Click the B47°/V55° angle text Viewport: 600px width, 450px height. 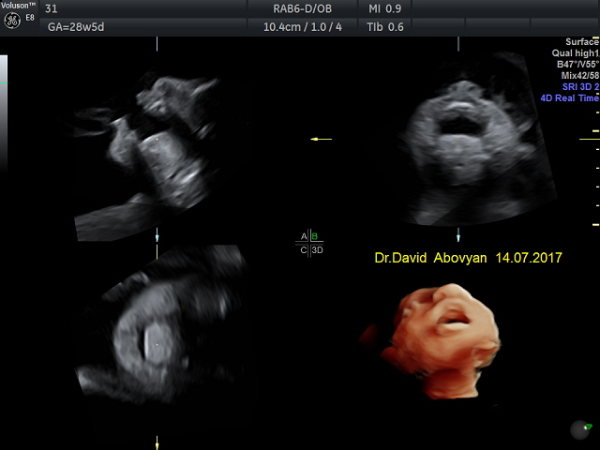[577, 65]
